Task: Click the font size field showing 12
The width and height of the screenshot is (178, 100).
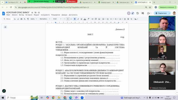Action: 68,19
